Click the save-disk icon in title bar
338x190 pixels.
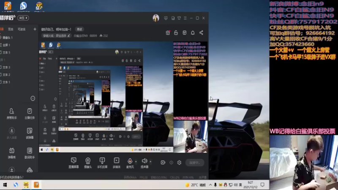click(x=173, y=18)
